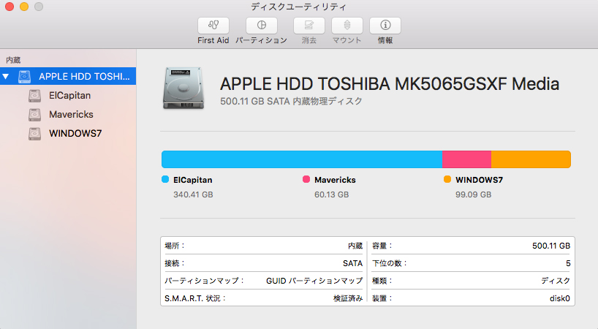Viewport: 598px width, 329px height.
Task: Click the orange WINDOWS7 segment of usage bar
Action: [x=531, y=159]
